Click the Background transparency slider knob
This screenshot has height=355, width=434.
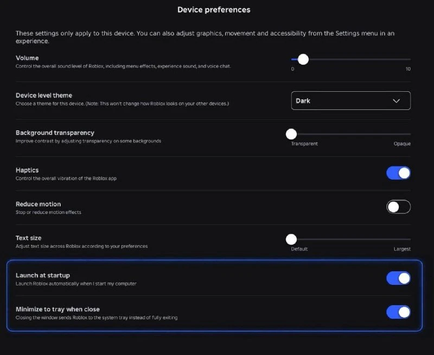point(291,134)
